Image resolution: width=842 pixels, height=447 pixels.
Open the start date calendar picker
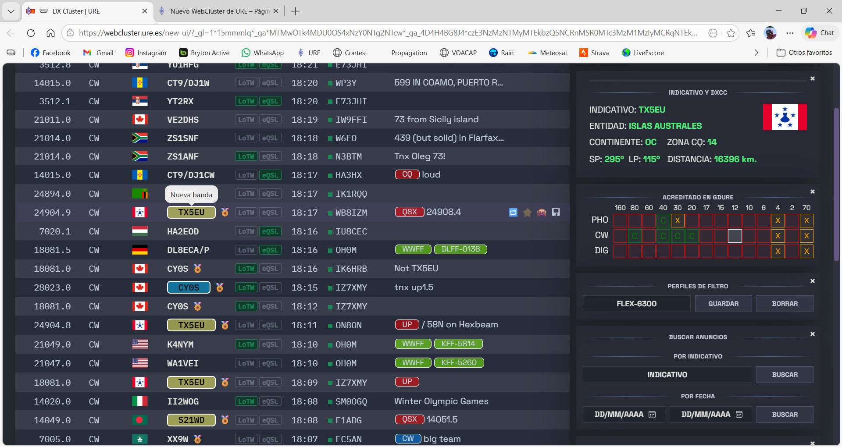coord(652,415)
